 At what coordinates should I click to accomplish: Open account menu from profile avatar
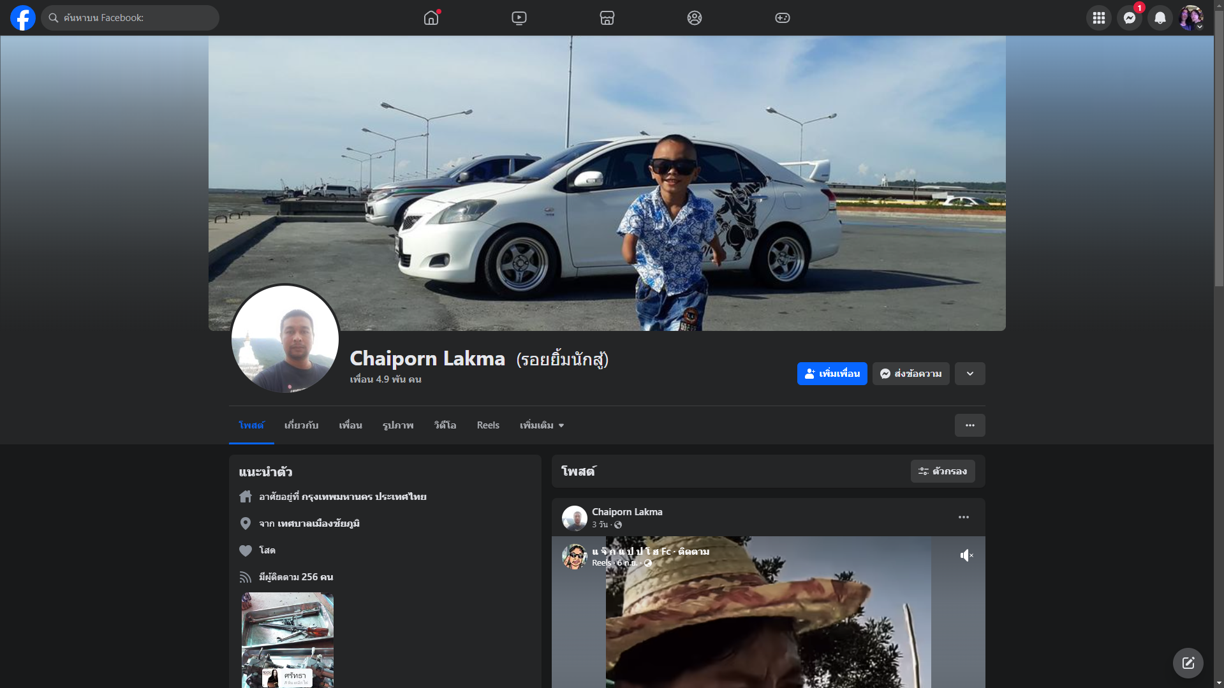(1190, 18)
